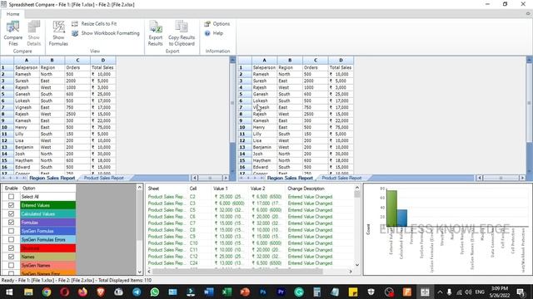This screenshot has width=533, height=299.
Task: Click the options list scroll down arrow
Action: coord(139,272)
